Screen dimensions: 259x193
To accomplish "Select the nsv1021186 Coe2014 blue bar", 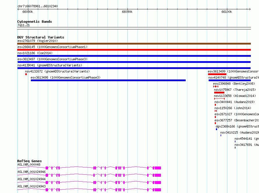I will tap(134, 56).
